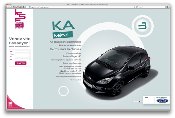Click the ENVOYER submit button

21,63
